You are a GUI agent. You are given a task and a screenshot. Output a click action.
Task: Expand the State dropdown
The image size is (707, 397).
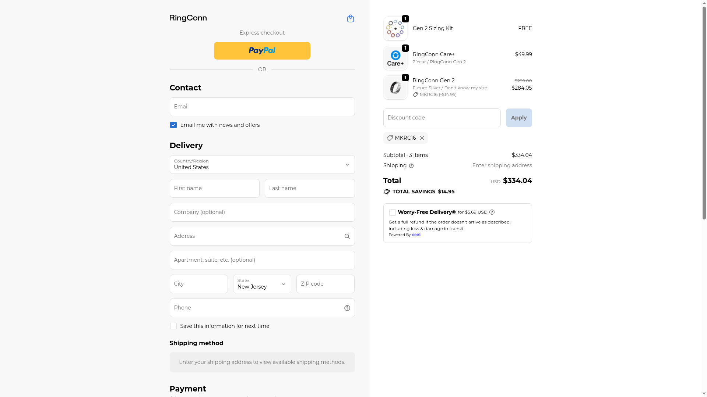point(262,284)
